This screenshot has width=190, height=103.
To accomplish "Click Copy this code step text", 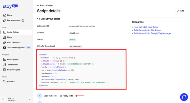I will pos(50,96).
